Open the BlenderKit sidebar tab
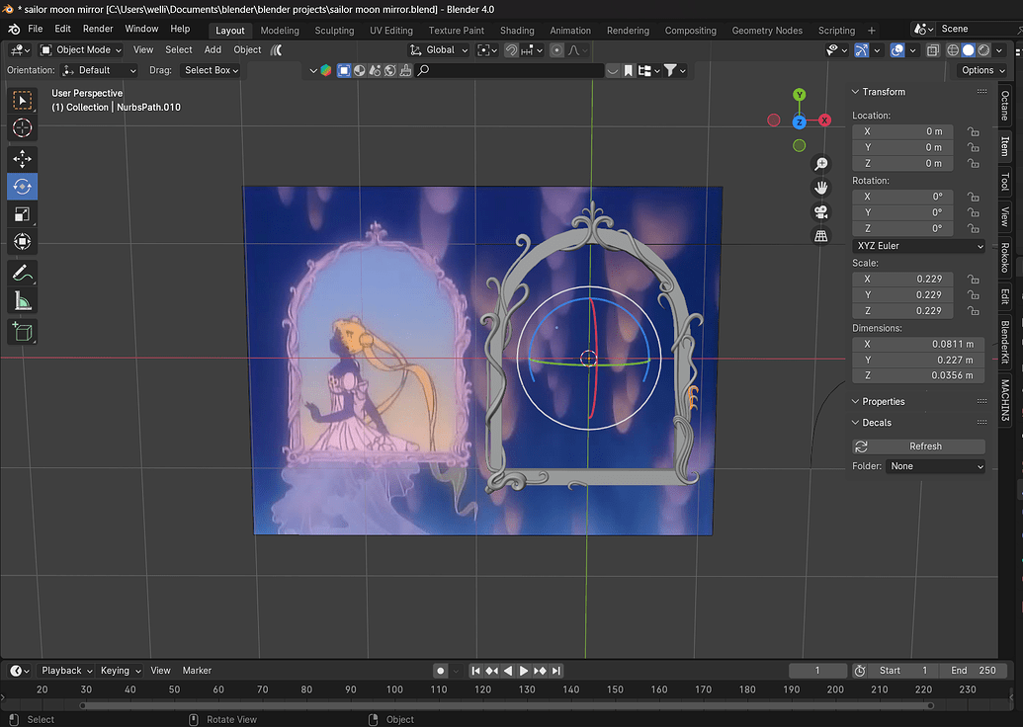This screenshot has height=727, width=1023. [1005, 343]
